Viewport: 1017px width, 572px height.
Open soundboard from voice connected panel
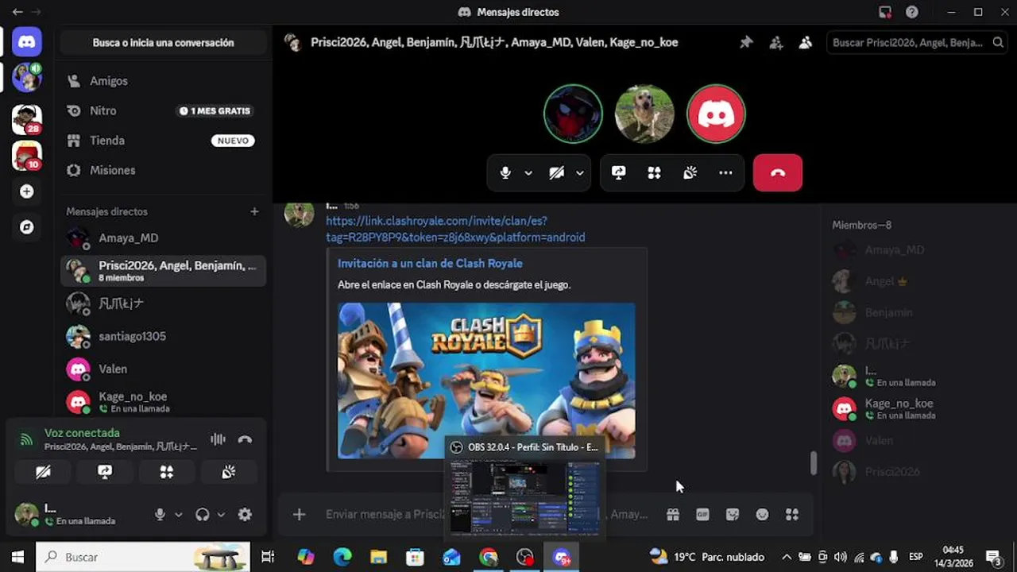click(229, 472)
